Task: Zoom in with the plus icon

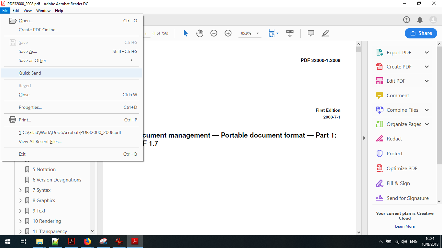Action: click(228, 33)
